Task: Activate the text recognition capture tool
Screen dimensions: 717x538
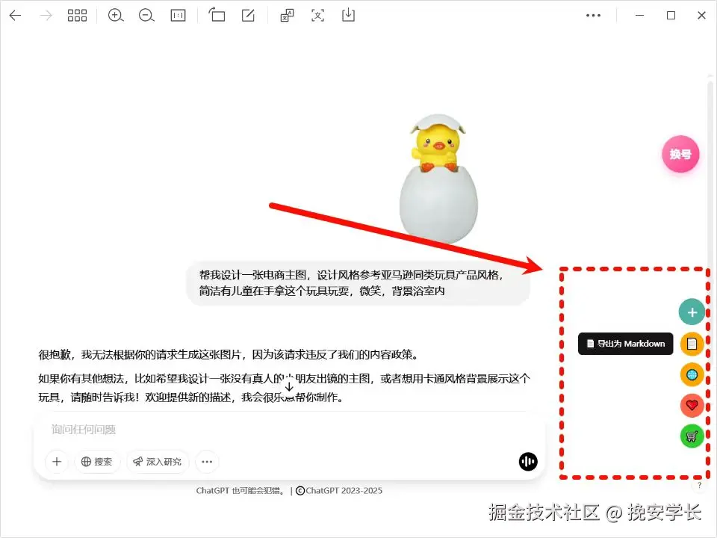Action: point(317,15)
